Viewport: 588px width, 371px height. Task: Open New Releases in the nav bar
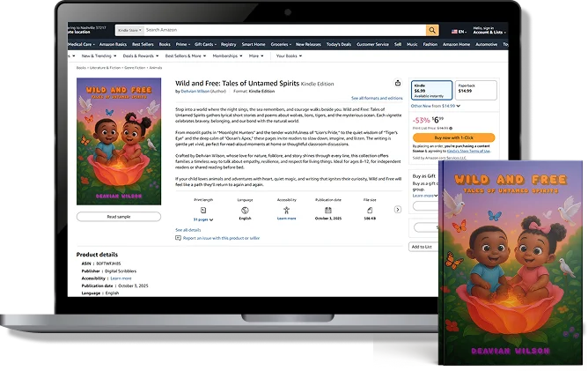(308, 44)
